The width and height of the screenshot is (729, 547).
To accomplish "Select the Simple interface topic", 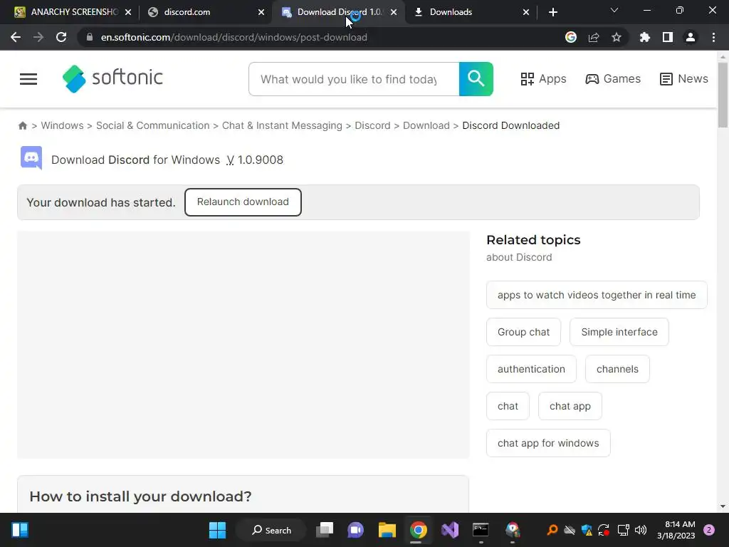I will click(619, 332).
